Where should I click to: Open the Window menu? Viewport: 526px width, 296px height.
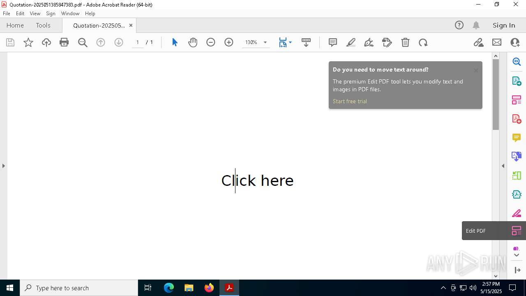[70, 14]
